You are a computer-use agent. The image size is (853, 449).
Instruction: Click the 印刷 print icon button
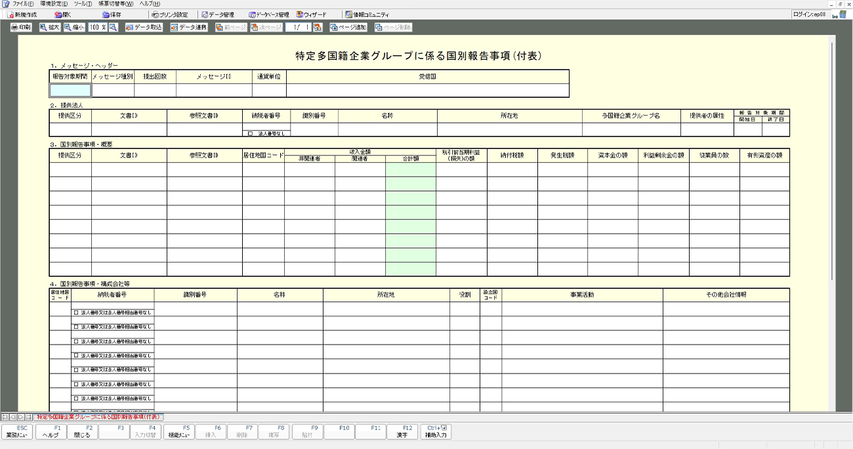[21, 28]
